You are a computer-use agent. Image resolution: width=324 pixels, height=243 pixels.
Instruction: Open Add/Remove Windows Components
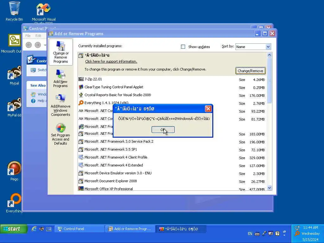tap(60, 105)
